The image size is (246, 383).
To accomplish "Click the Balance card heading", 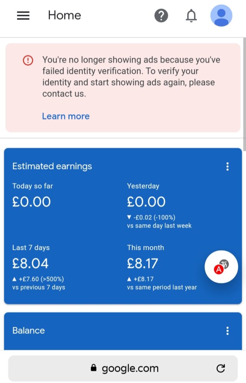I will (28, 331).
